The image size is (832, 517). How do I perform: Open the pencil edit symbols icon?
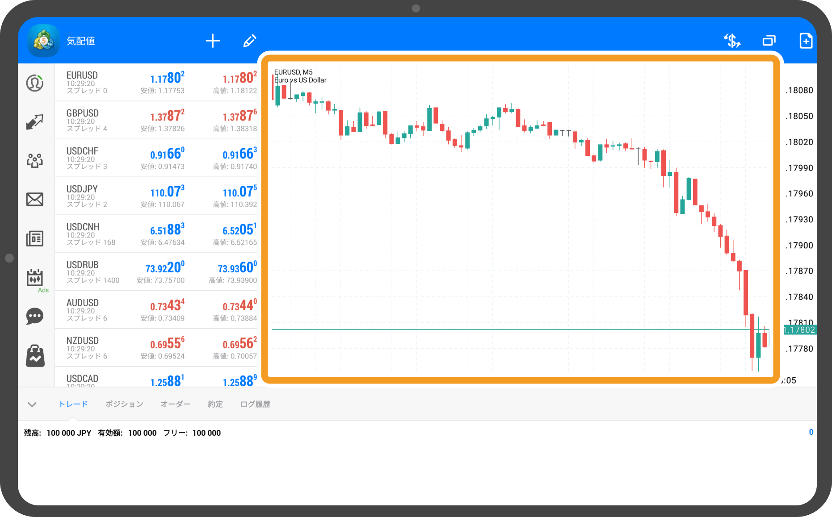(249, 41)
